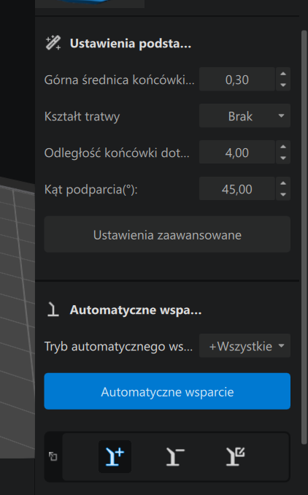Click the Górna średnica końcówki input field

pos(237,80)
